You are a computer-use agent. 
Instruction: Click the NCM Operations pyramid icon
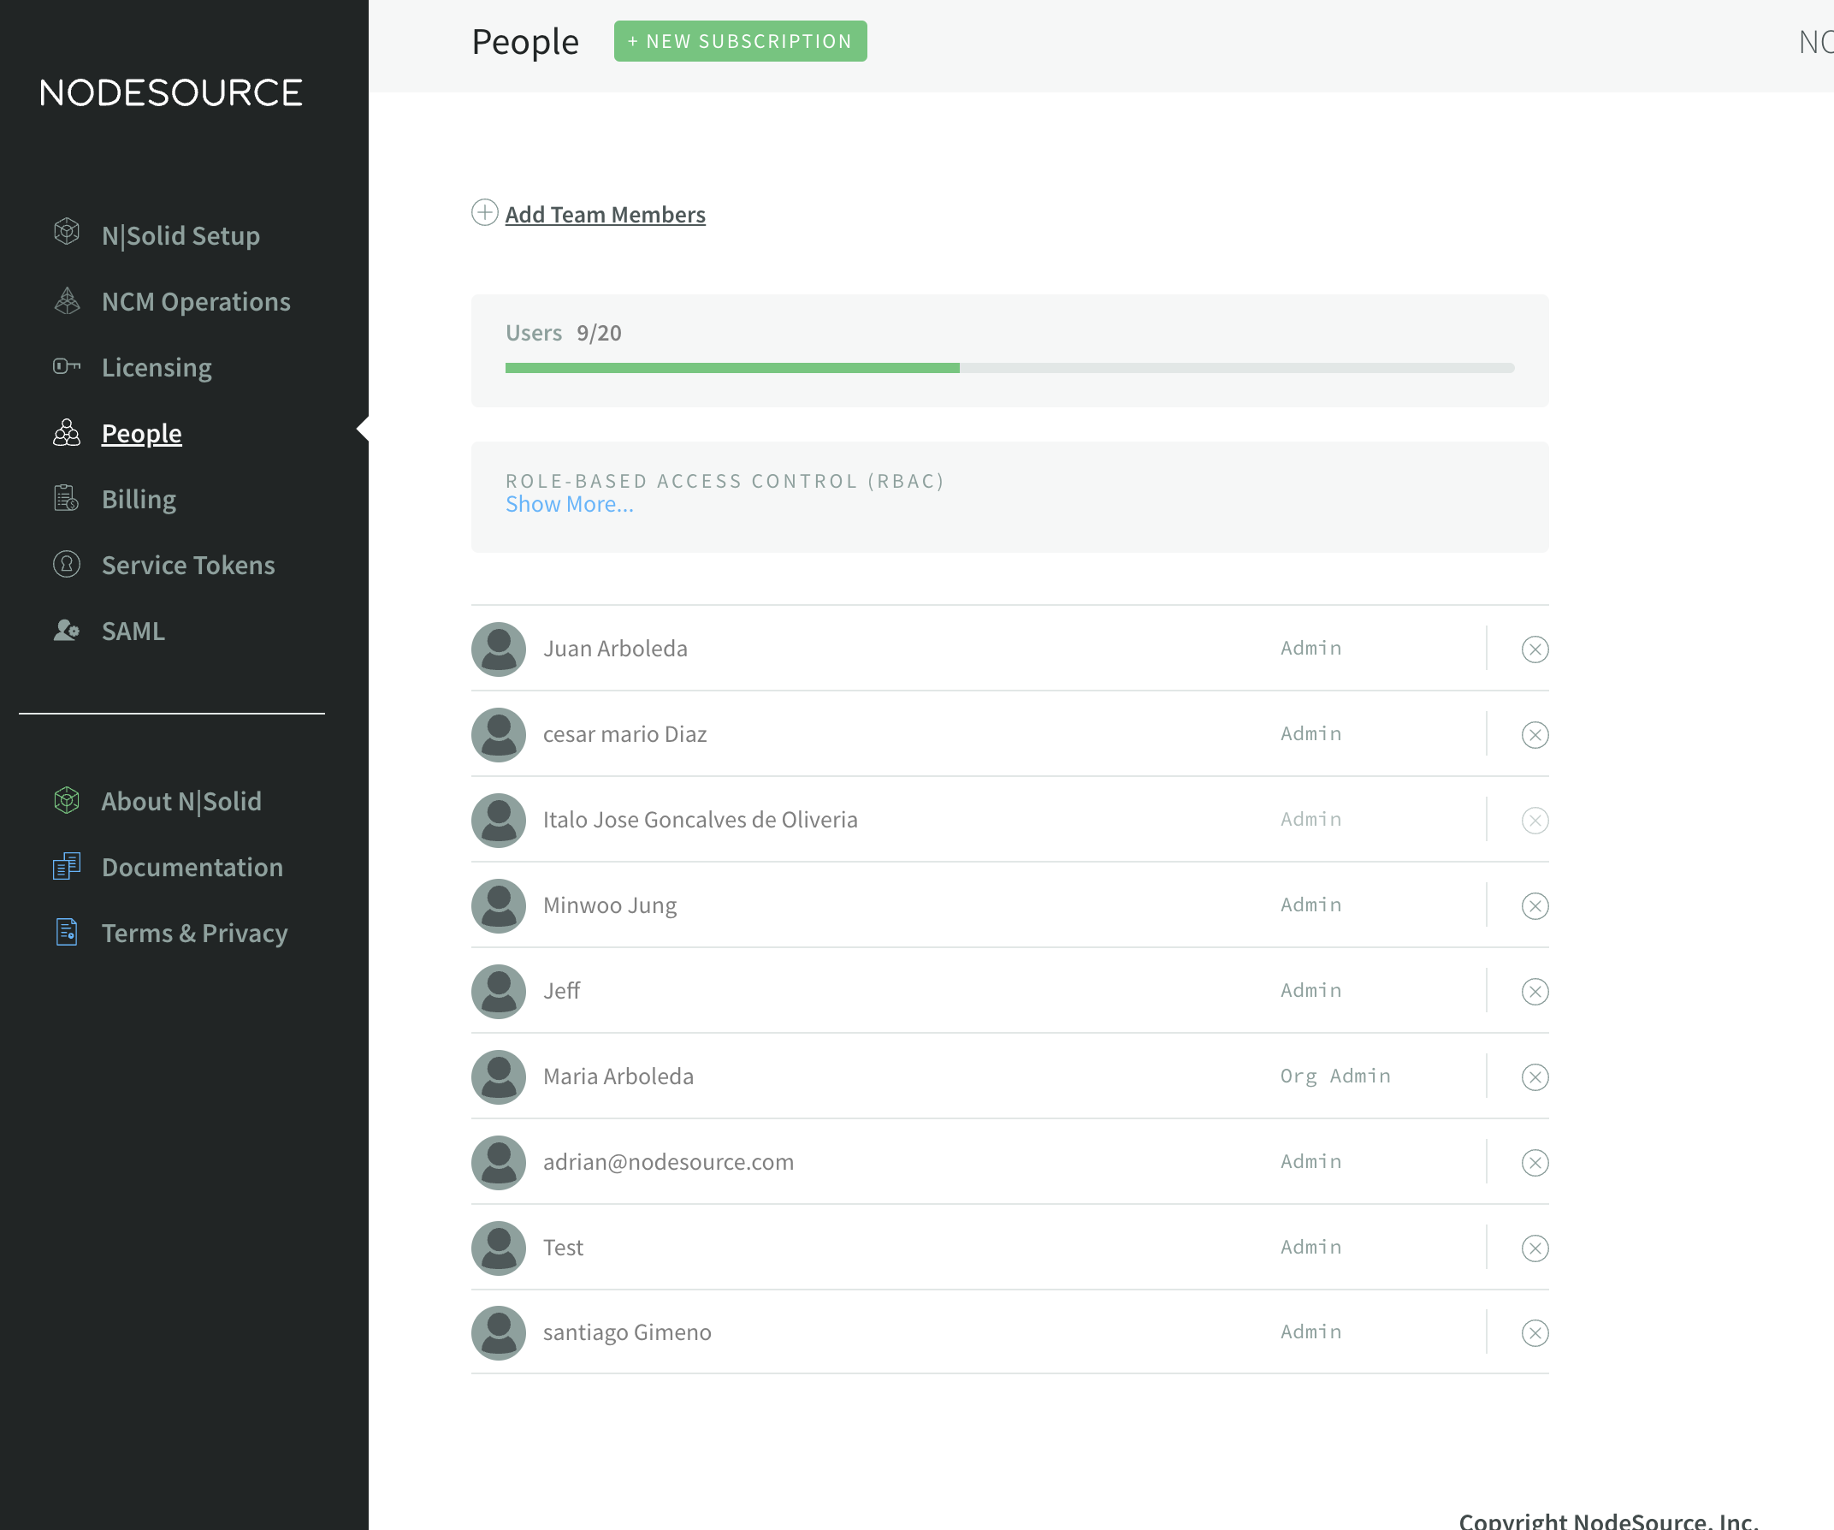[67, 300]
